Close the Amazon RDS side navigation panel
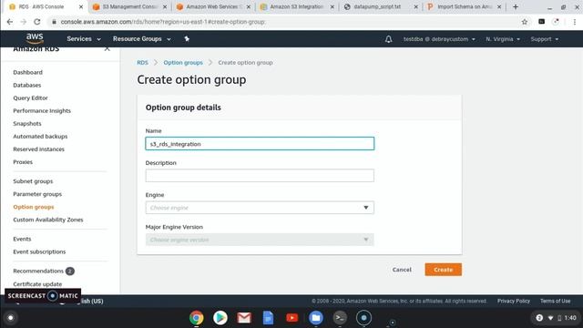Screen dimensions: 583x328 pos(107,48)
